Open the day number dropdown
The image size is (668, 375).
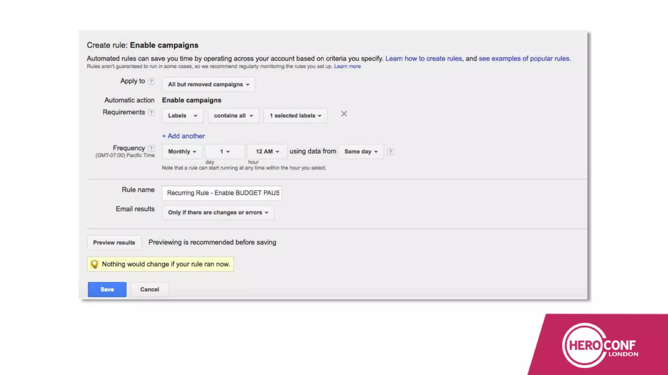tap(225, 152)
